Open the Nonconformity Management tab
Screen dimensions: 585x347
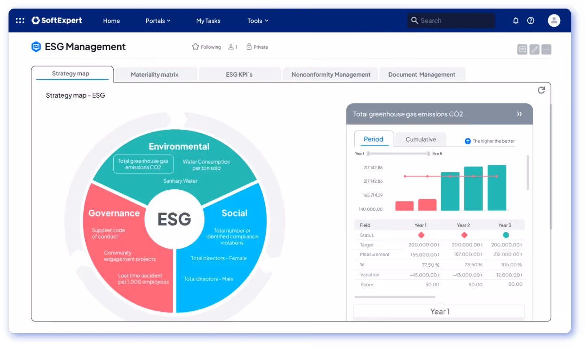331,75
